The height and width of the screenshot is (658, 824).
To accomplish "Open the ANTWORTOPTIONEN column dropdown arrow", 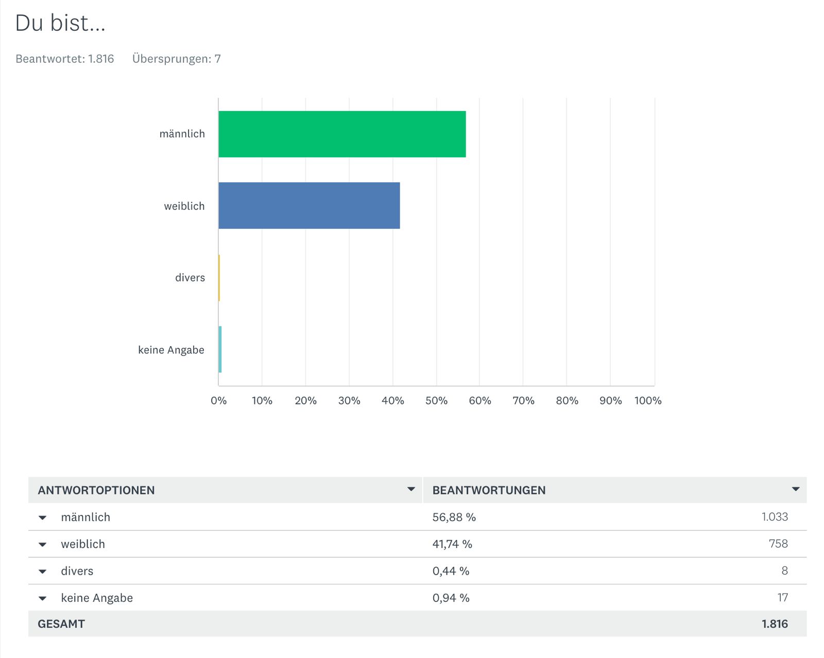I will coord(411,489).
